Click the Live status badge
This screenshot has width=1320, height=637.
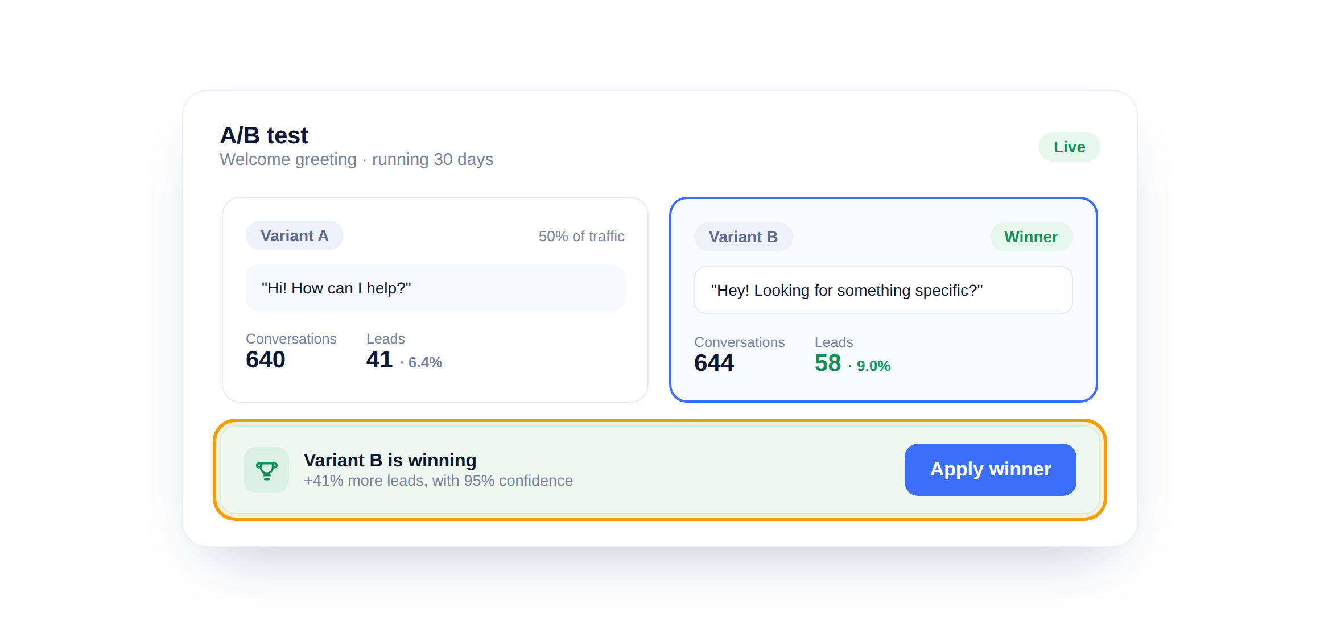click(1069, 147)
